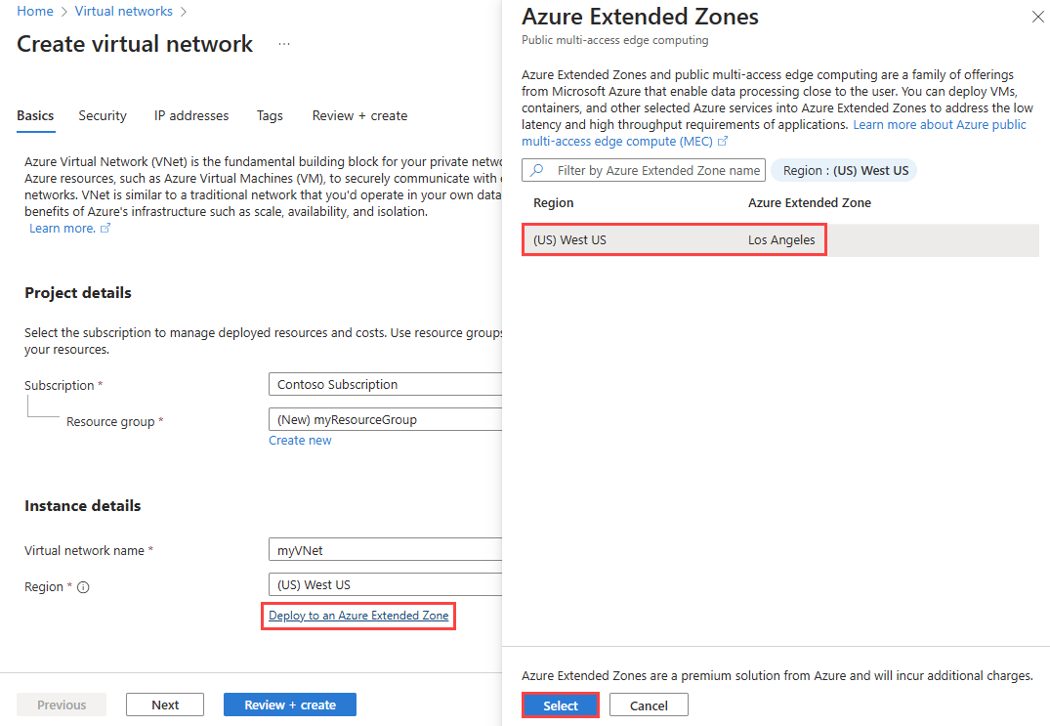Select the Review + create tab
The height and width of the screenshot is (726, 1050).
pyautogui.click(x=359, y=115)
